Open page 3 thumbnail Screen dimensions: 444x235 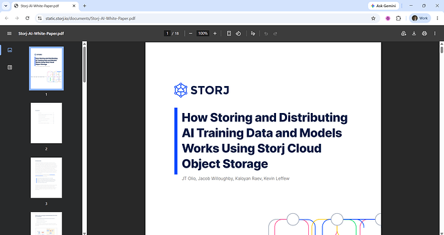tap(46, 178)
